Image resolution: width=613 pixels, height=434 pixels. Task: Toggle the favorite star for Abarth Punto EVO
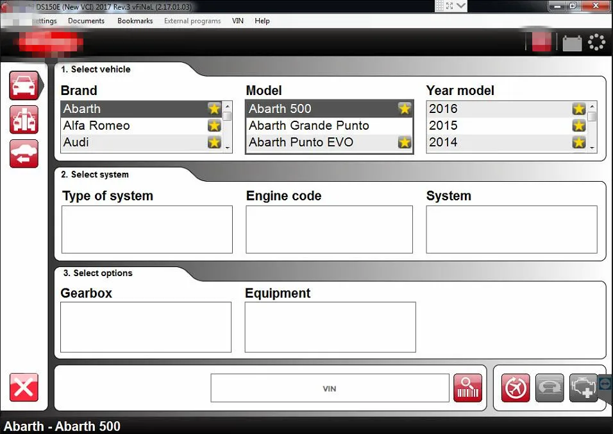point(404,142)
